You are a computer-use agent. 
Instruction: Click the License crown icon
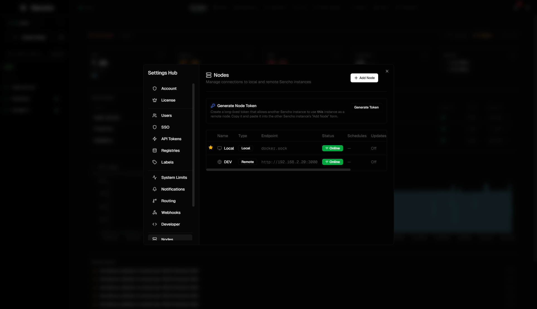point(155,100)
